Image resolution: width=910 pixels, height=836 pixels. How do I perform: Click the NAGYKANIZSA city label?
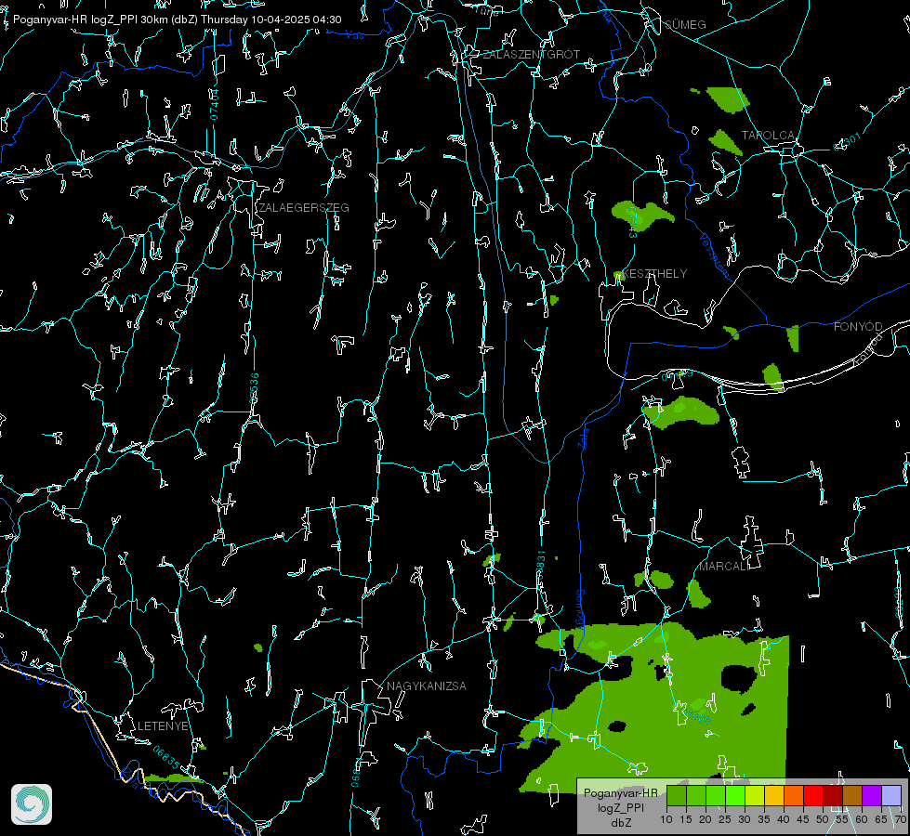[x=427, y=686]
